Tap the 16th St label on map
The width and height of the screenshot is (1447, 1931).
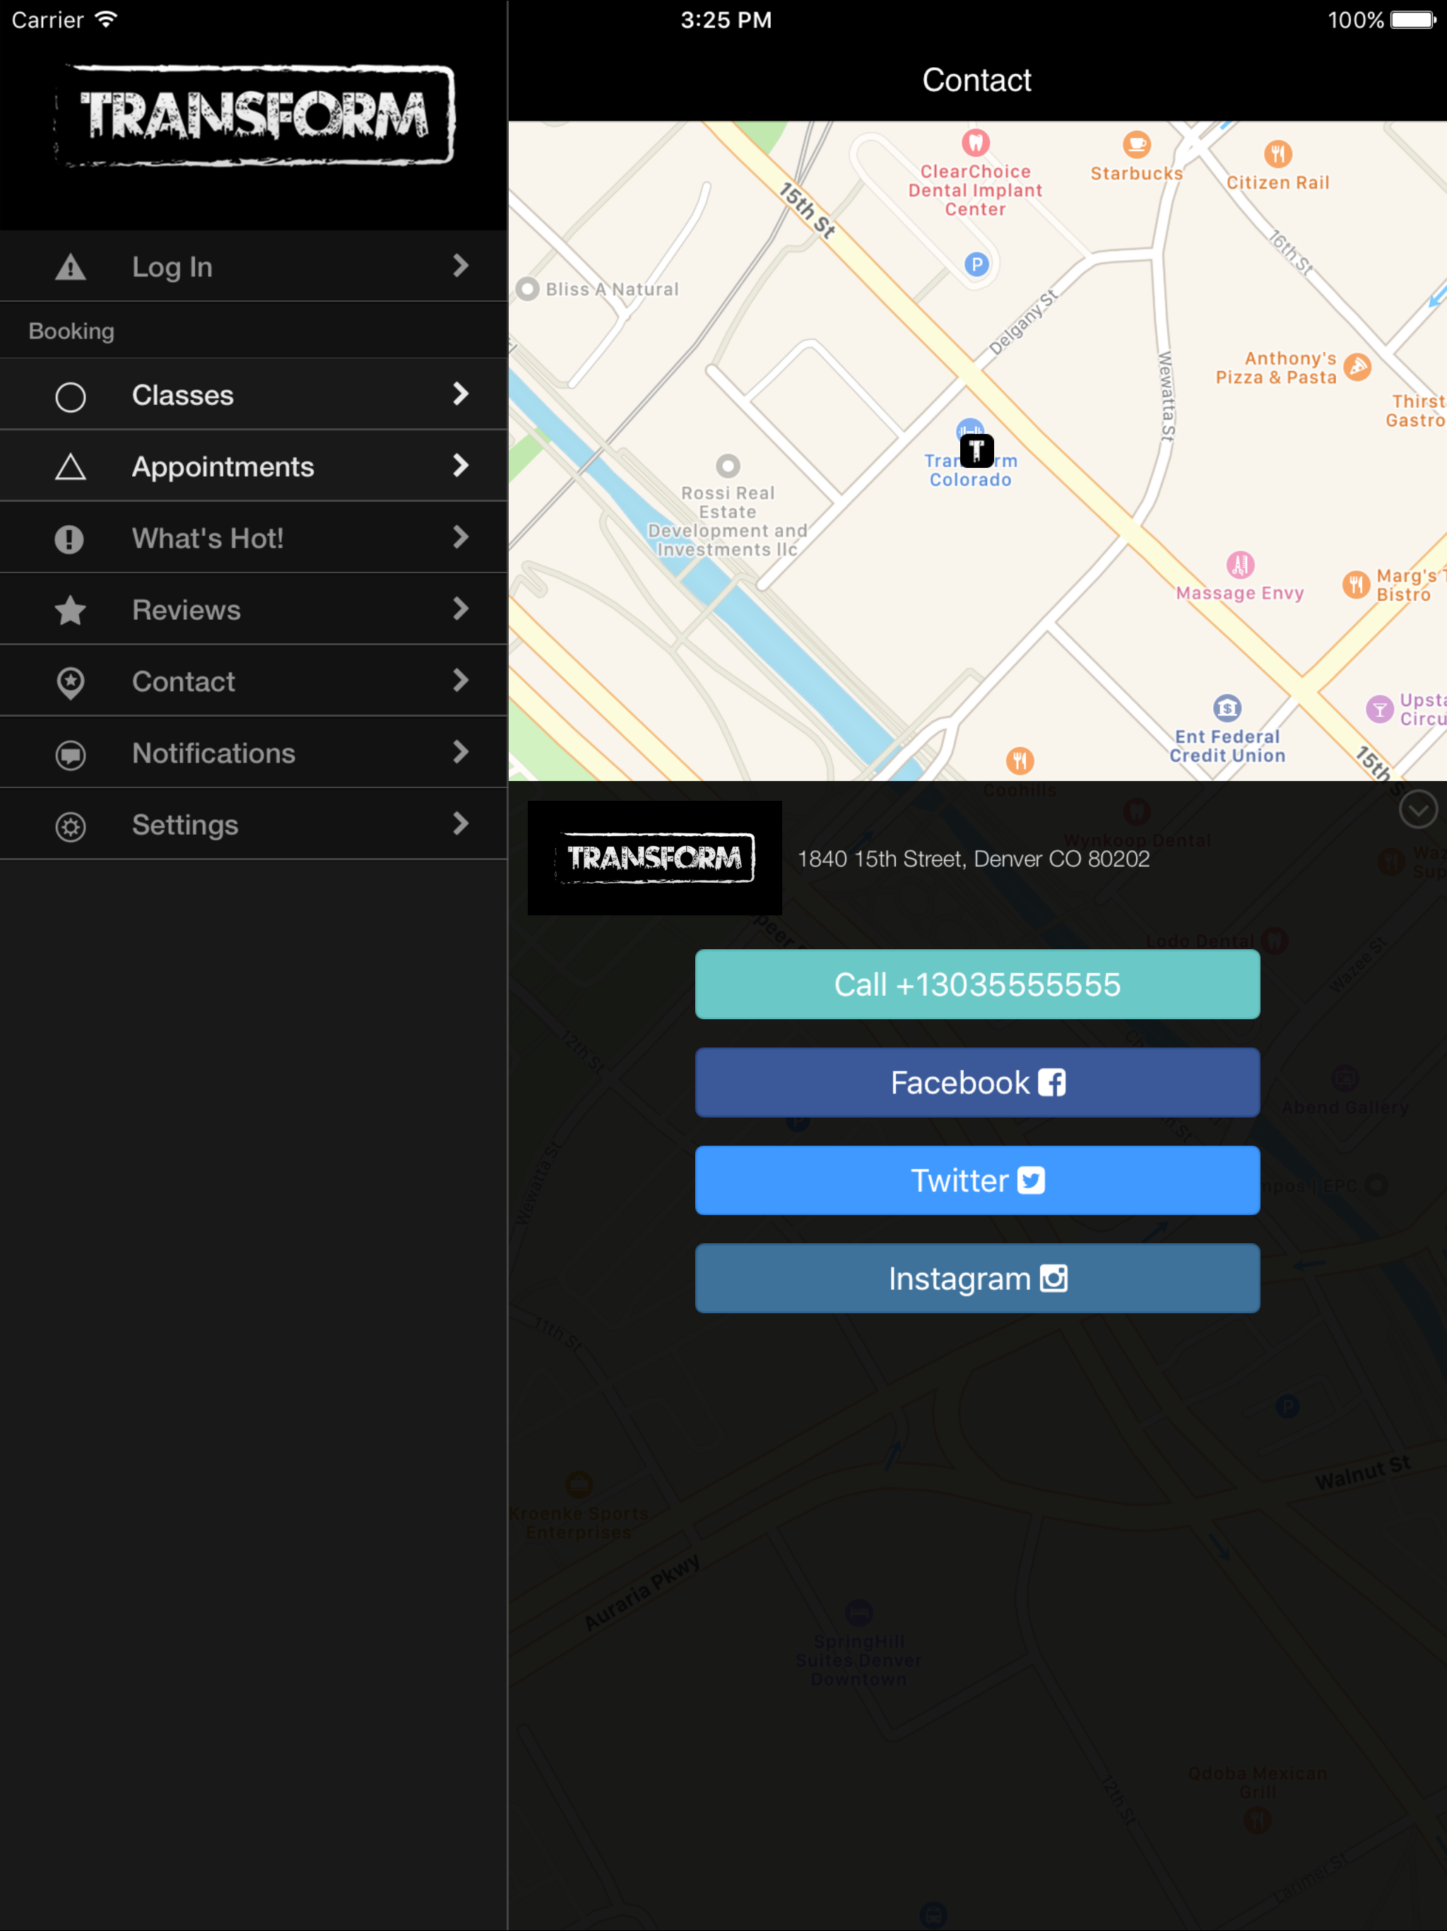point(1291,252)
